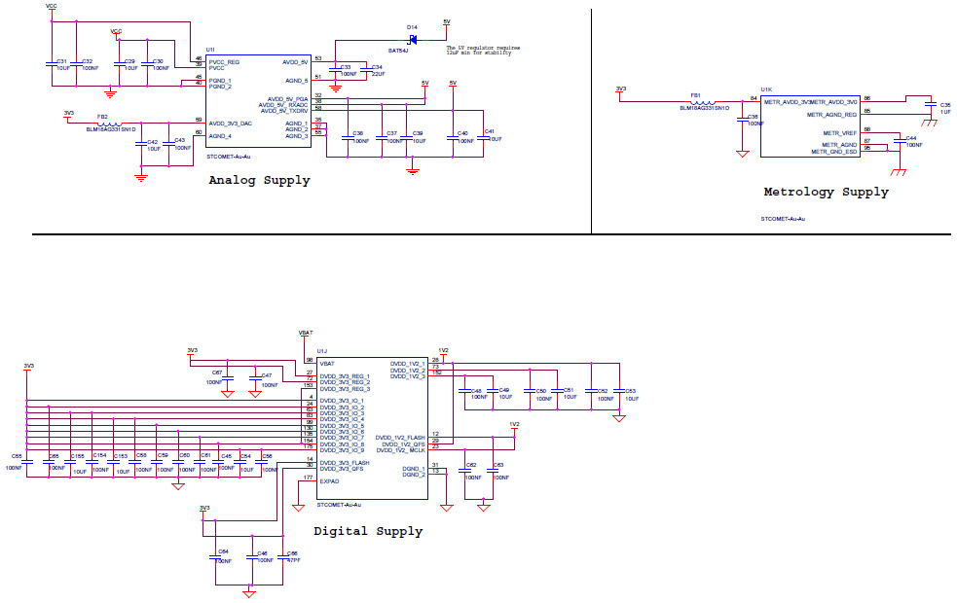Select the 22UF capacitor C34 symbol
This screenshot has width=957, height=603.
[x=367, y=70]
